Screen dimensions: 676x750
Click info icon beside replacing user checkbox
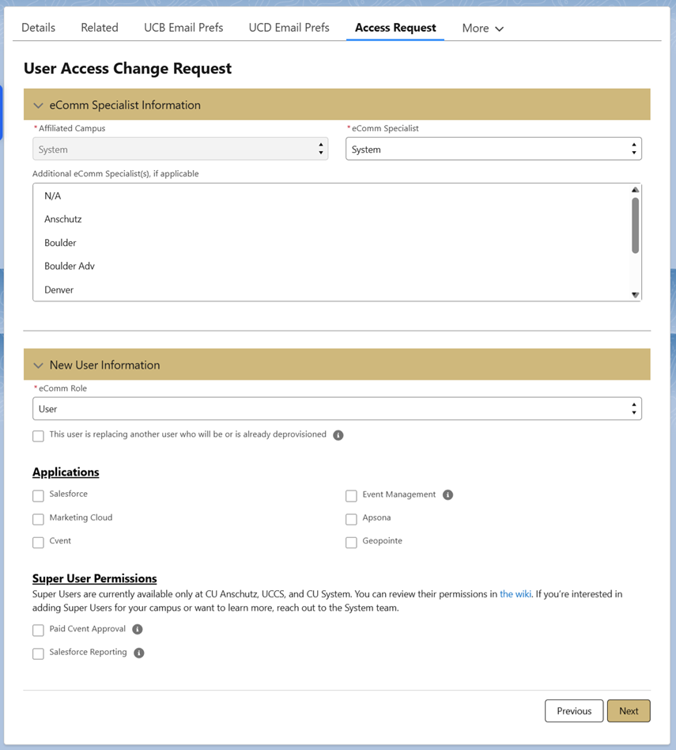tap(338, 435)
